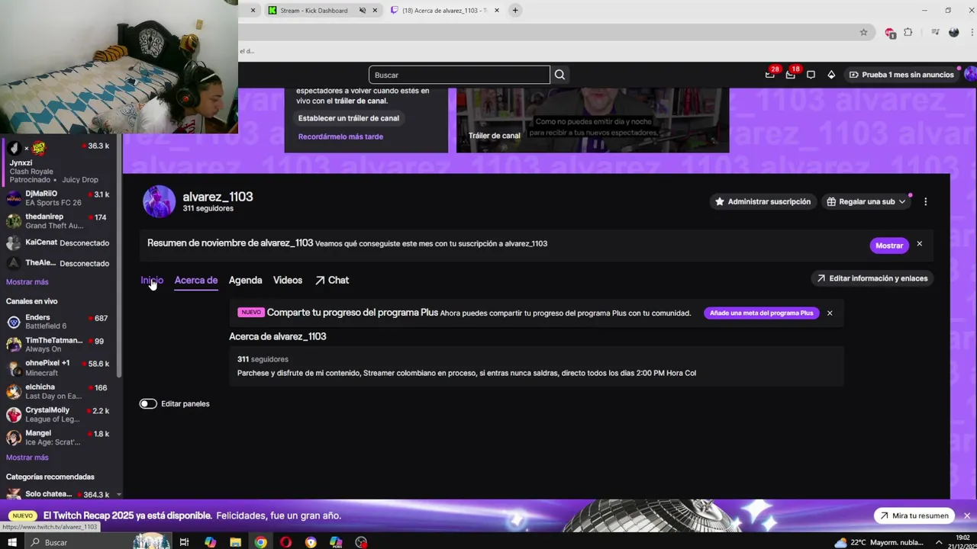Click the Twitch Buscar search field
The height and width of the screenshot is (549, 977).
pos(459,75)
